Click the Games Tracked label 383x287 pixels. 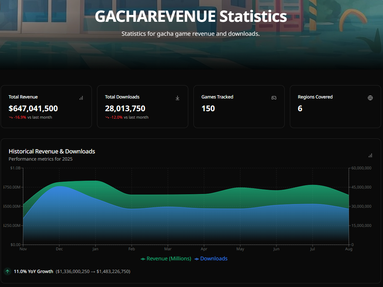(x=218, y=97)
